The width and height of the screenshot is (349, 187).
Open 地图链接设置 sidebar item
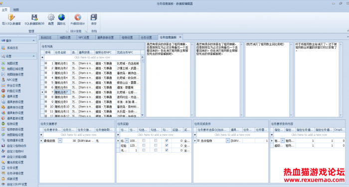(x=15, y=75)
